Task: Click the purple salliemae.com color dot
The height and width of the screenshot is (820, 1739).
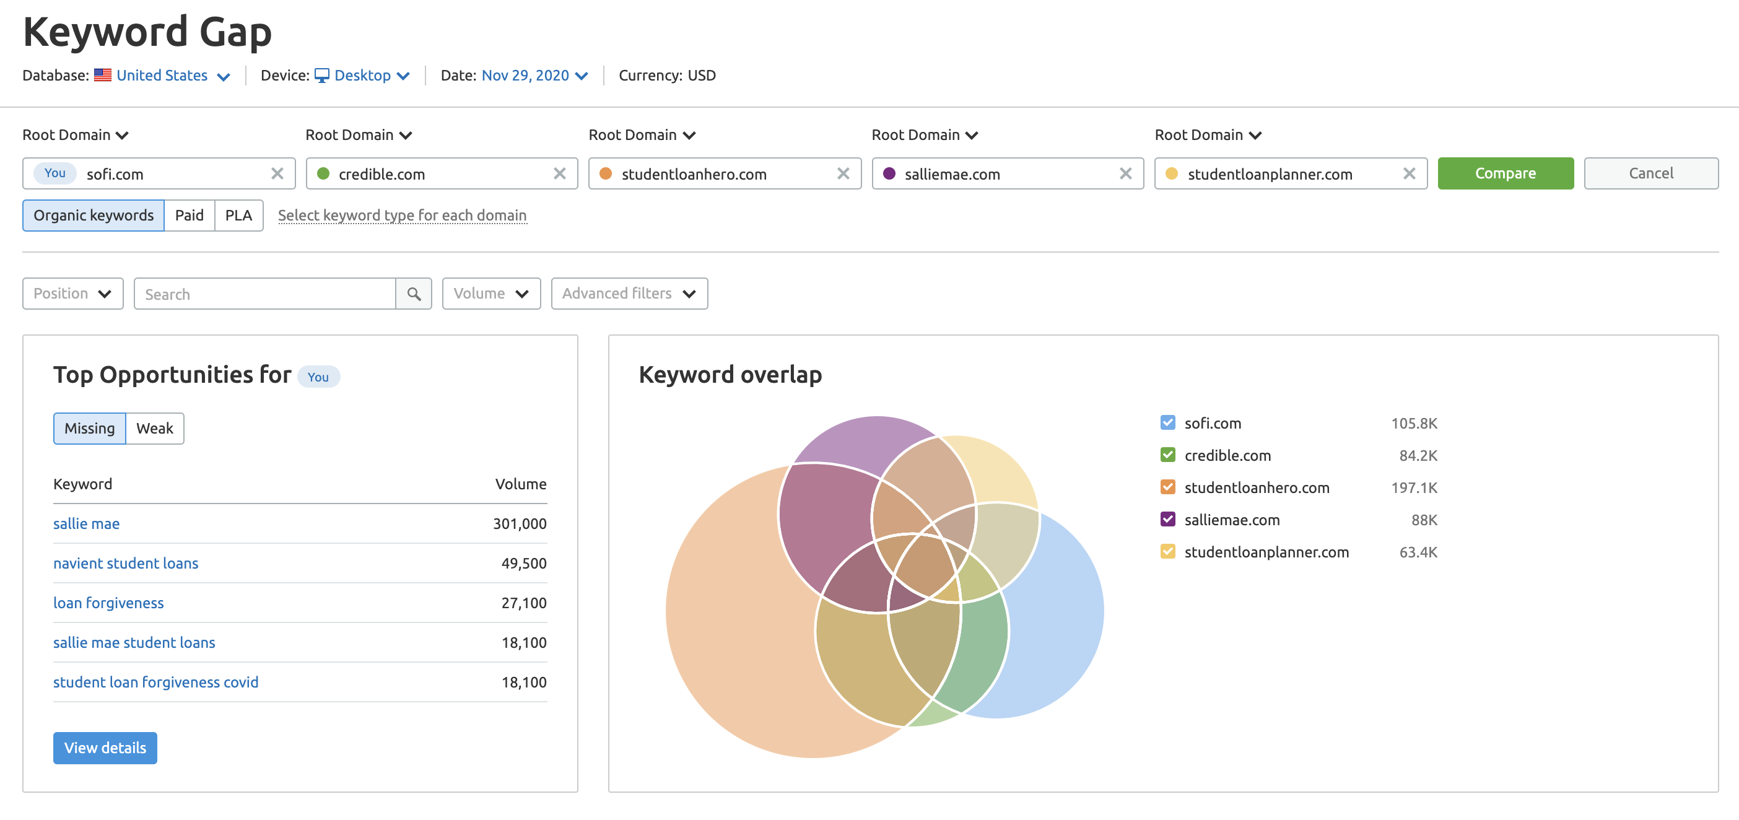Action: pyautogui.click(x=889, y=173)
